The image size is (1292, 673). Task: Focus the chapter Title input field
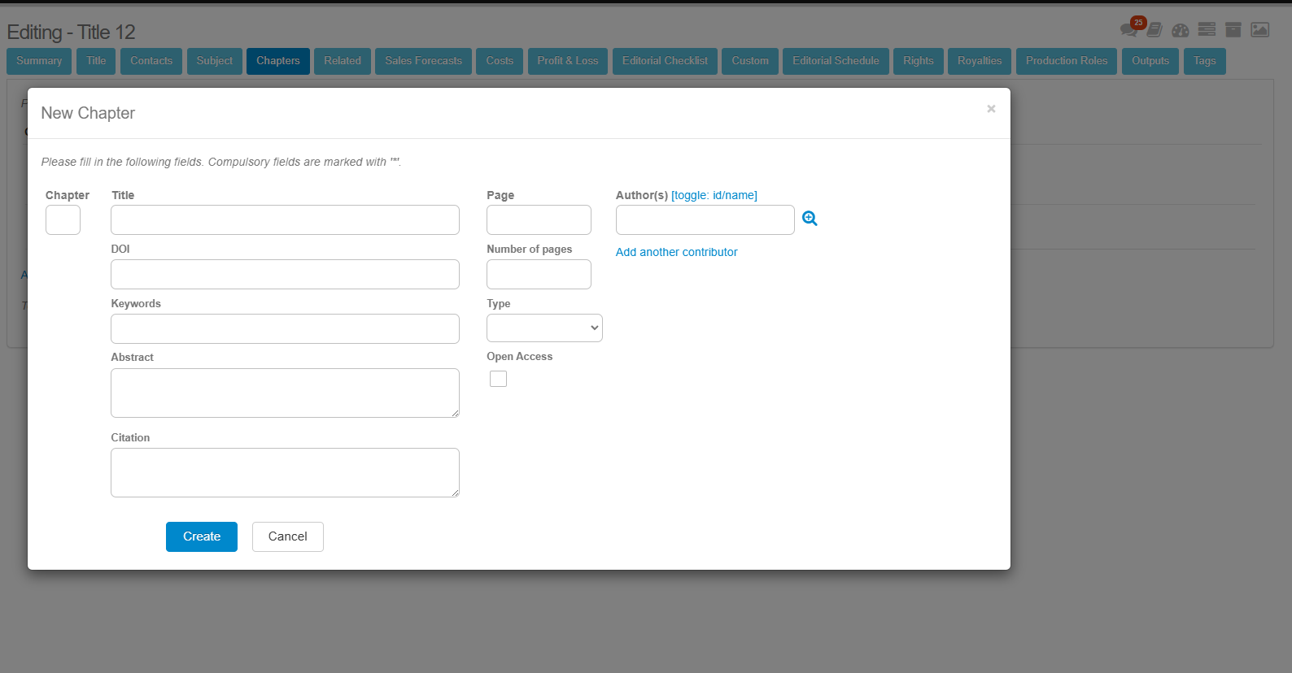(285, 219)
